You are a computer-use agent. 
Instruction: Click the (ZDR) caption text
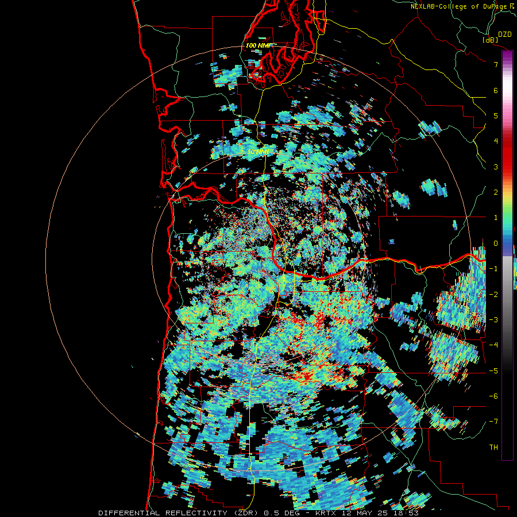coord(245,513)
